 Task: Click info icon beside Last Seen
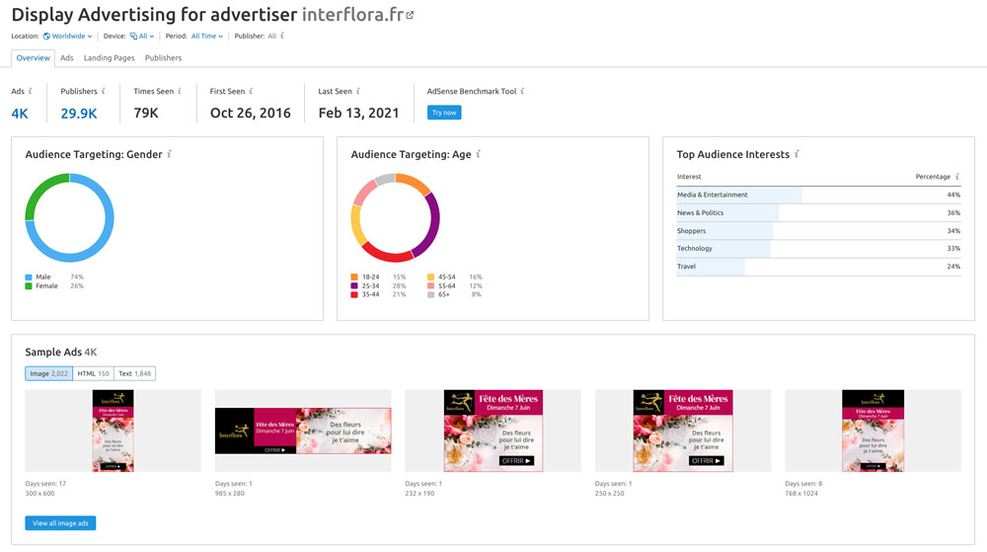358,91
